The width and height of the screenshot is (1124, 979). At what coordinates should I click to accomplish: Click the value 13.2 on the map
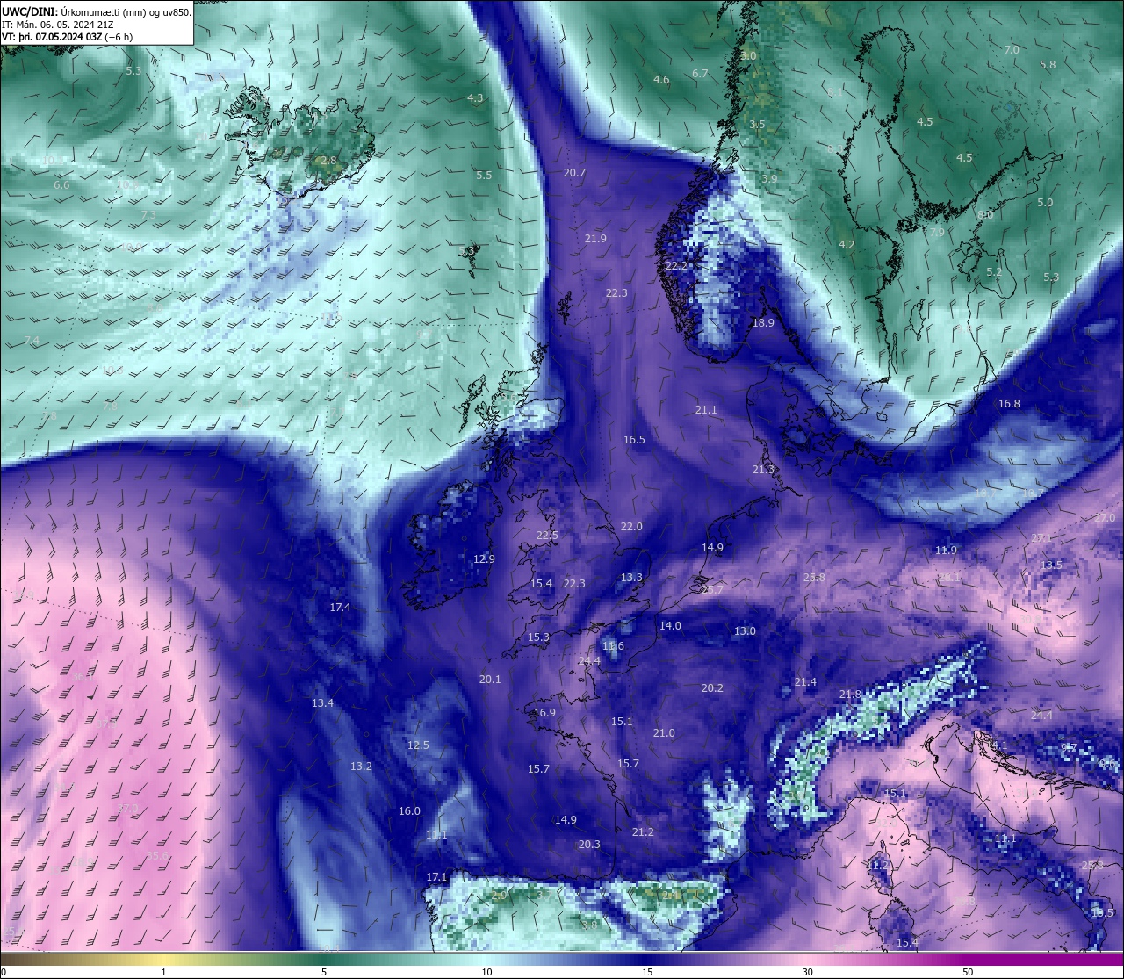pos(361,767)
